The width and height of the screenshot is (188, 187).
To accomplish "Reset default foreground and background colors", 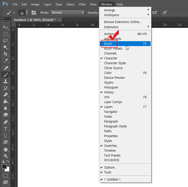I will [x=3, y=161].
